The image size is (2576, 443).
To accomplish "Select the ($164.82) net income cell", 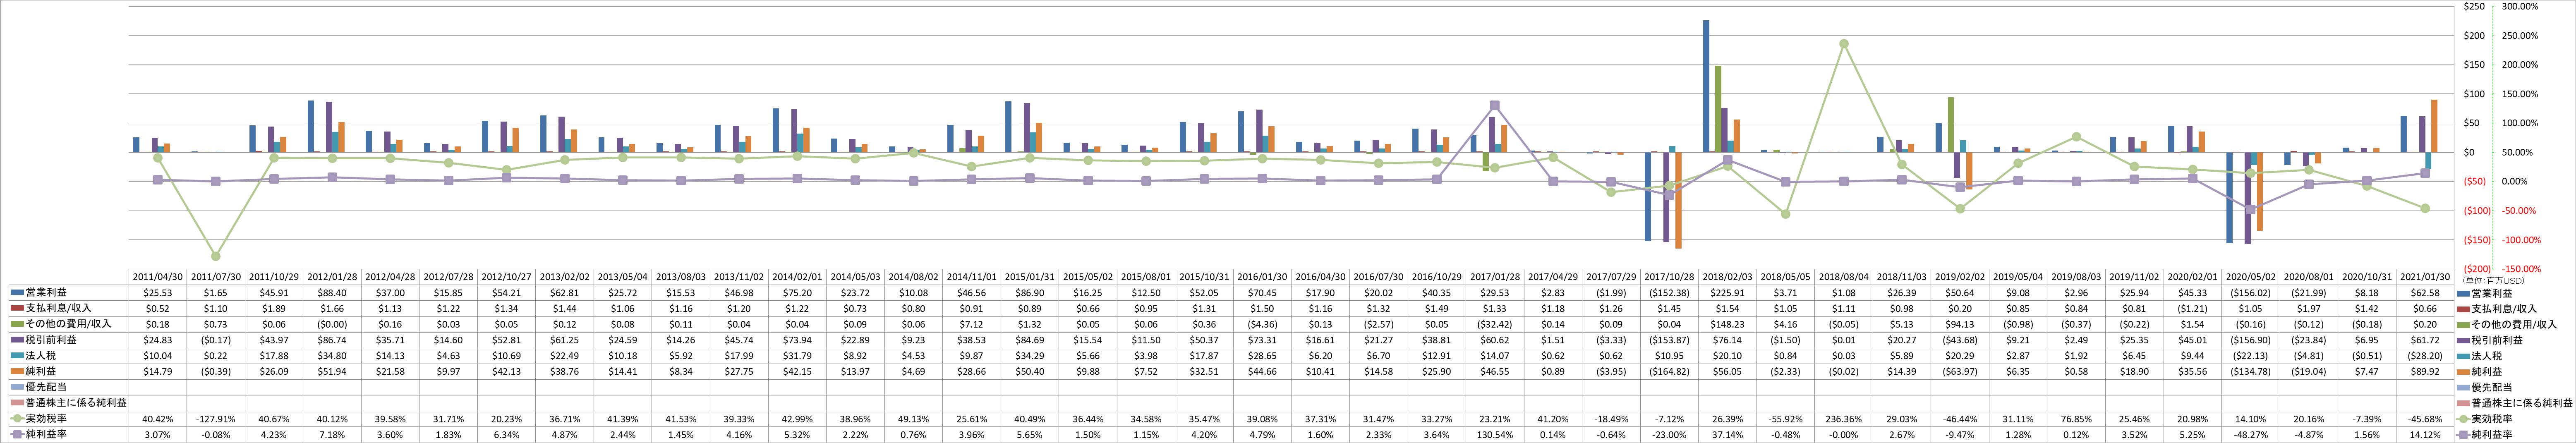I will click(1669, 371).
